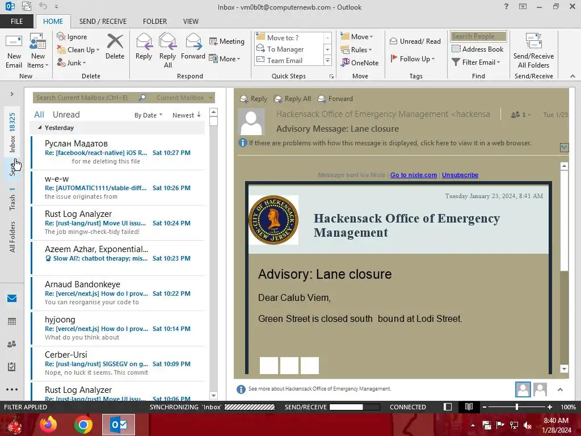Viewport: 581px width, 436px height.
Task: Open the Follow Up flag menu
Action: [412, 58]
